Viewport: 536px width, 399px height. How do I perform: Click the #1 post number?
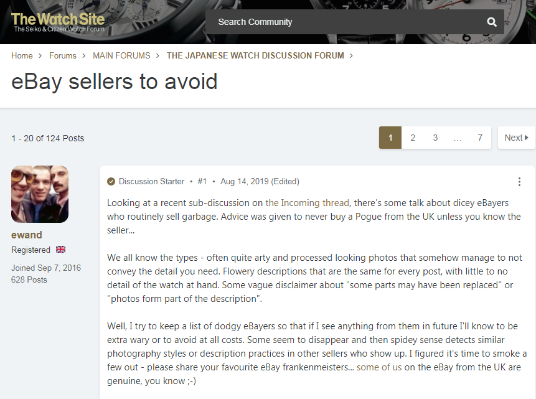(x=202, y=182)
